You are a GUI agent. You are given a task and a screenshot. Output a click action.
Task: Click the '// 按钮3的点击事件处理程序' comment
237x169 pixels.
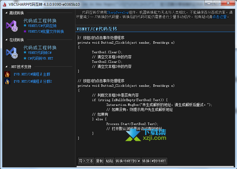point(101,81)
